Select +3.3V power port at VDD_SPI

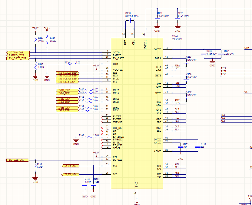[x=96, y=67]
